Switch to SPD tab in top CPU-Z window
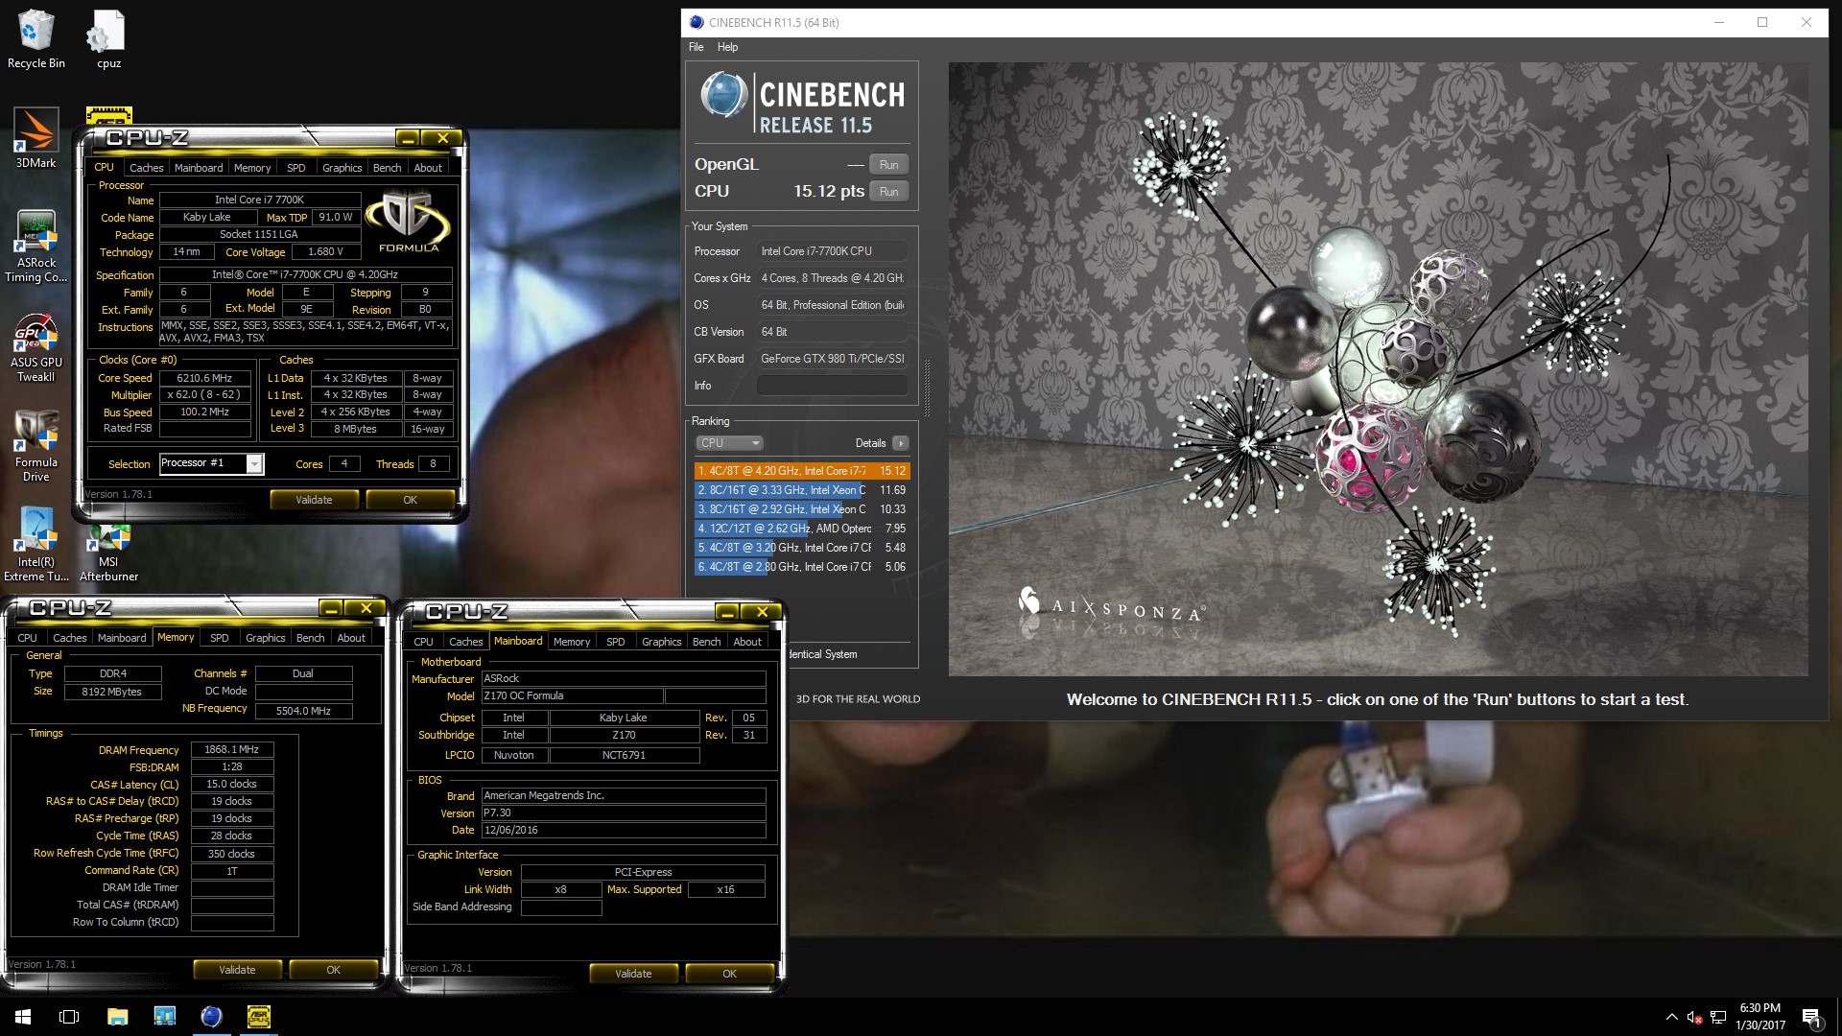This screenshot has height=1036, width=1842. (x=296, y=168)
